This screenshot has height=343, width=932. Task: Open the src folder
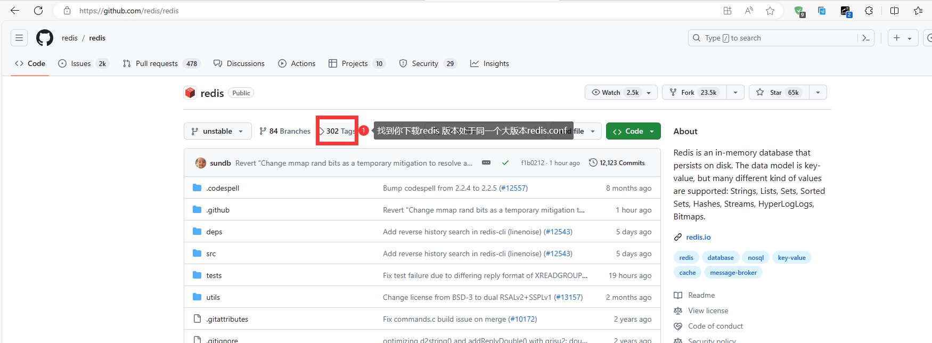coord(211,254)
